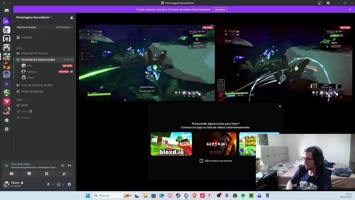Click the invite people icon beside server name

(x=72, y=17)
